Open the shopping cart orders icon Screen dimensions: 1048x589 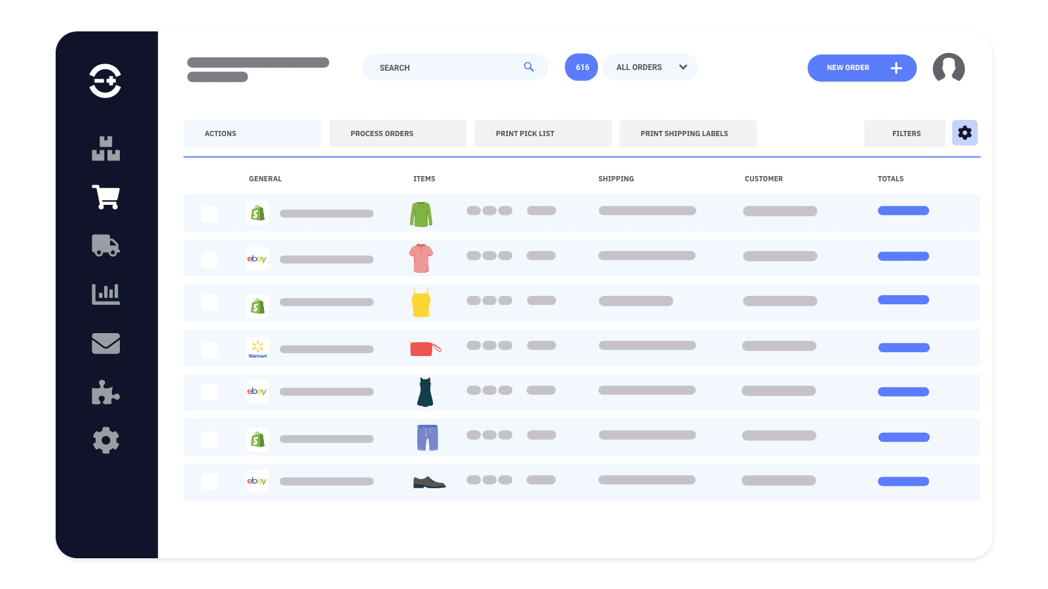(x=105, y=197)
